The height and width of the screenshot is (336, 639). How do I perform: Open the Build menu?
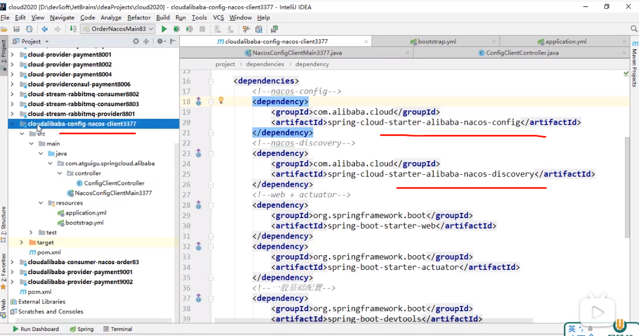pos(162,17)
